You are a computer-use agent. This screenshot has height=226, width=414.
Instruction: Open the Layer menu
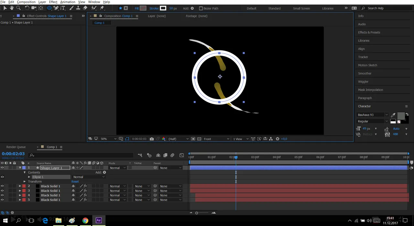(x=42, y=2)
